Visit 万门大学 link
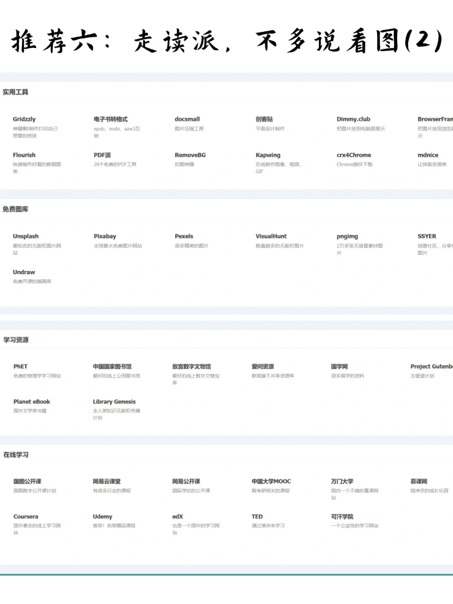The width and height of the screenshot is (453, 604). [x=342, y=481]
